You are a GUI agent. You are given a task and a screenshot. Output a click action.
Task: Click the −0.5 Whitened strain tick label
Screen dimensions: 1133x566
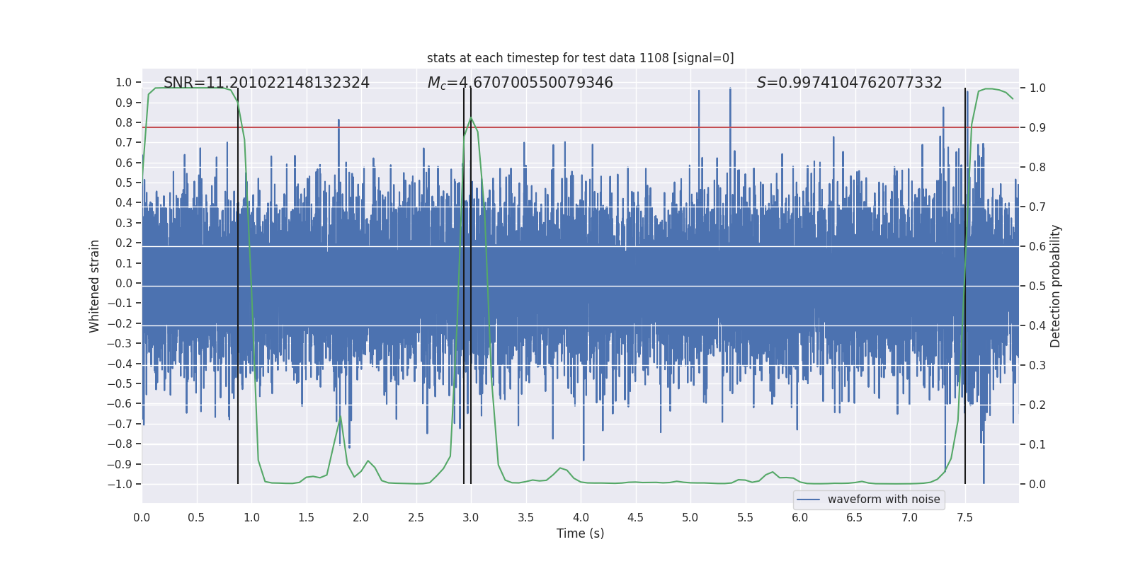120,383
